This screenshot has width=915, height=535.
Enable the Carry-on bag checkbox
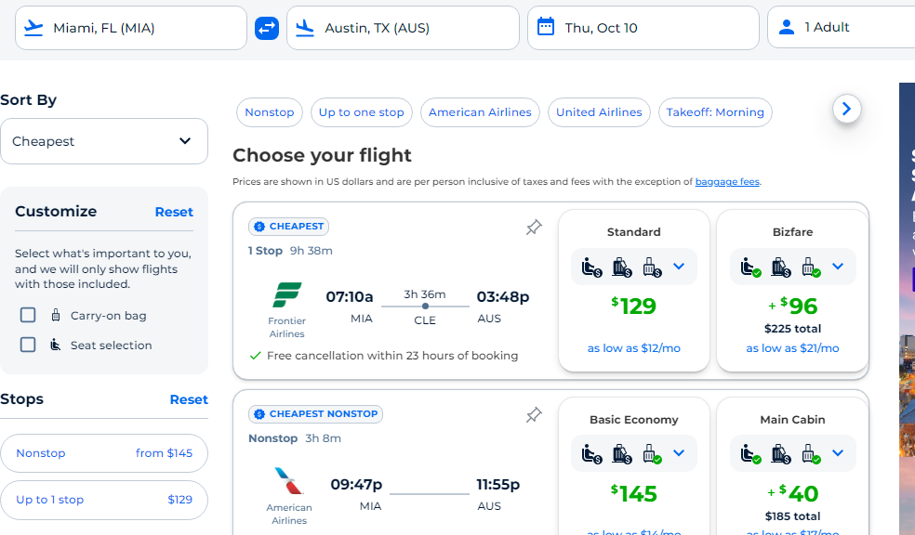point(28,315)
